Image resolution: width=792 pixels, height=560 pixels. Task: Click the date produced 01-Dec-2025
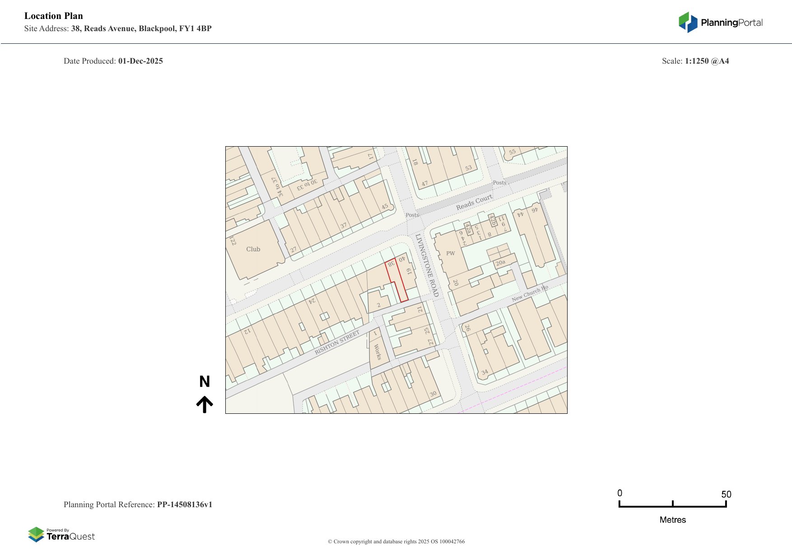tap(140, 61)
